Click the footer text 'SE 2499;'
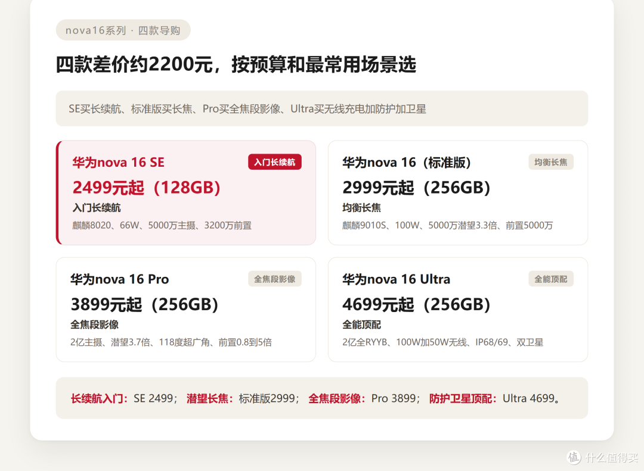The height and width of the screenshot is (471, 644). (155, 398)
